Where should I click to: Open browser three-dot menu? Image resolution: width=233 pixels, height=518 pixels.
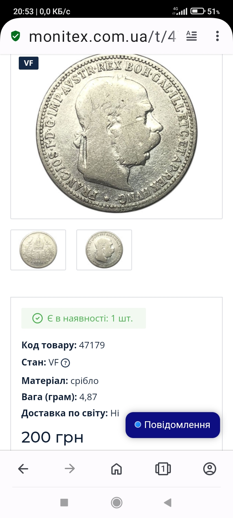point(217,36)
